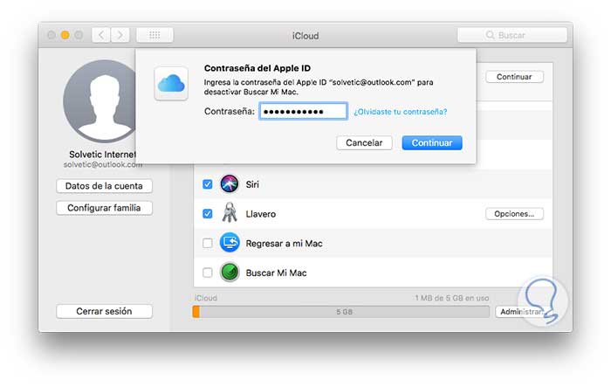Show all preferences grid button
This screenshot has height=387, width=611.
pyautogui.click(x=154, y=35)
